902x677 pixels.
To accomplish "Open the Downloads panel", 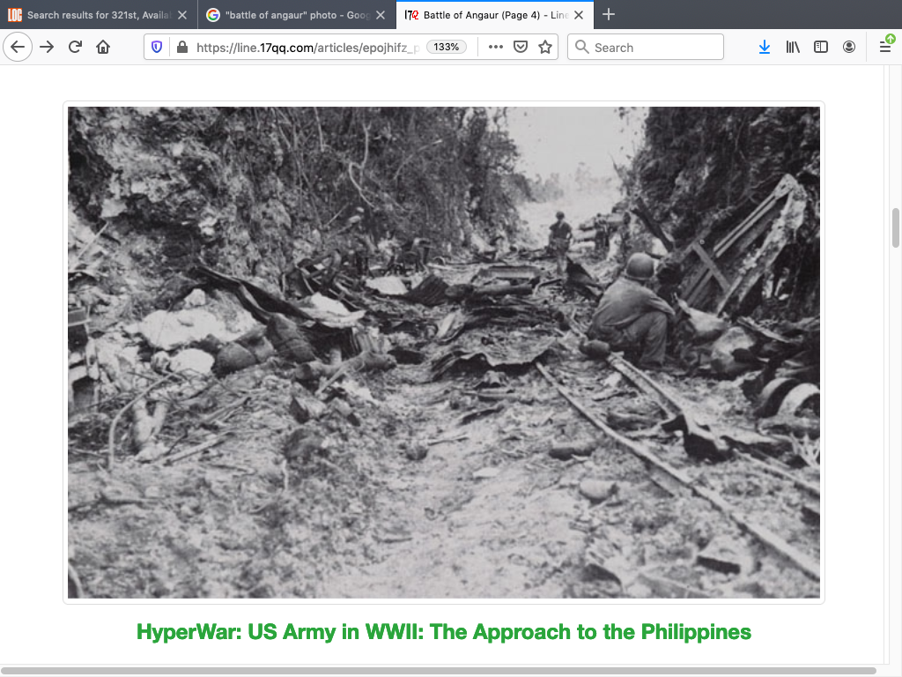I will click(764, 48).
